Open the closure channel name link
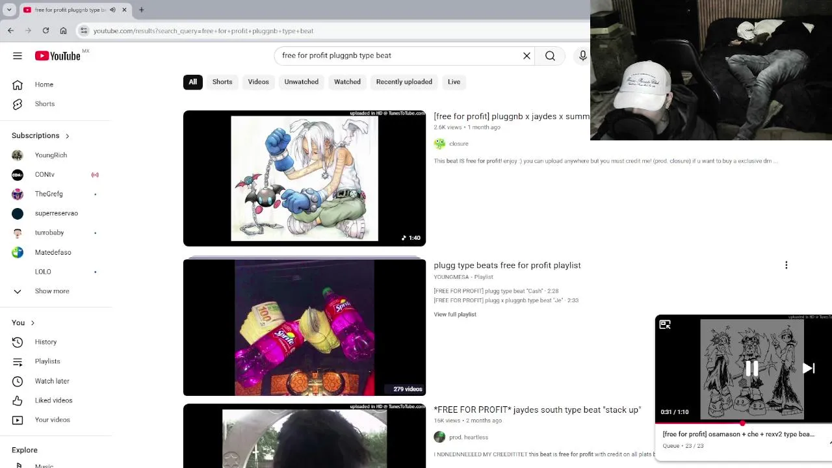Viewport: 832px width, 468px height. tap(459, 144)
